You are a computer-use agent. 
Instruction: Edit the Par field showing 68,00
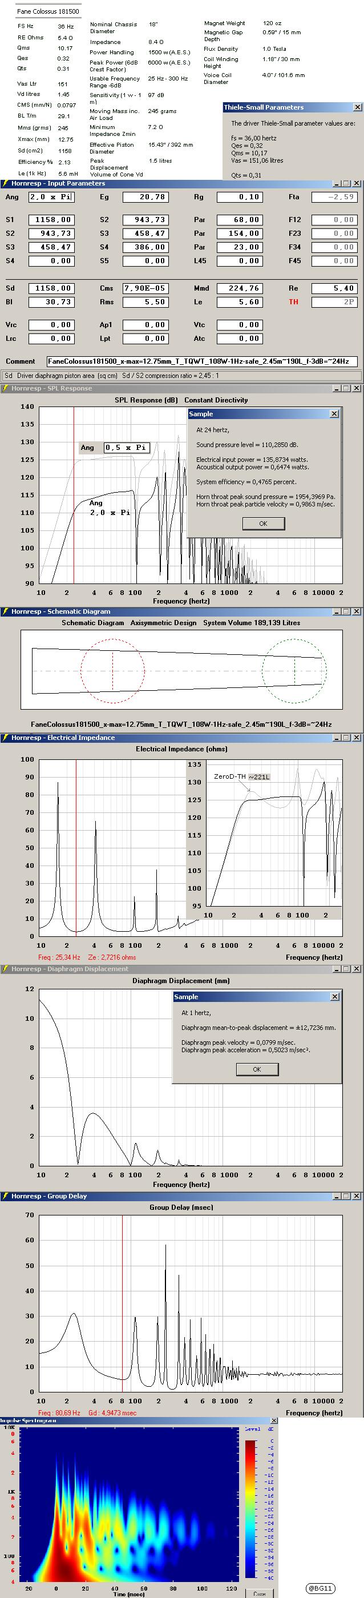pyautogui.click(x=240, y=220)
